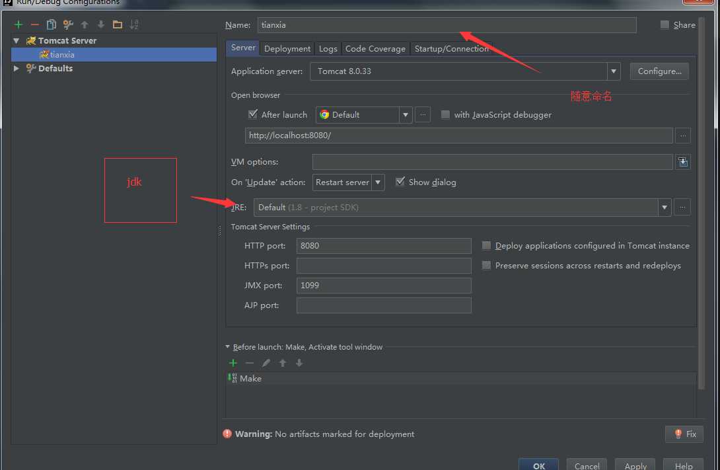Viewport: 720px width, 470px height.
Task: Click the Apply button
Action: (635, 465)
